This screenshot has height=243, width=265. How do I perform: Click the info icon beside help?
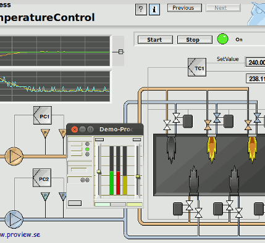pyautogui.click(x=154, y=9)
